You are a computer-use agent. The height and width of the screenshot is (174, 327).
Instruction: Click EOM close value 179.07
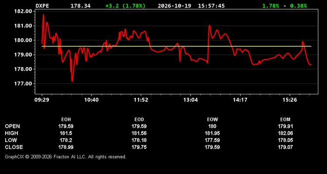(x=285, y=147)
